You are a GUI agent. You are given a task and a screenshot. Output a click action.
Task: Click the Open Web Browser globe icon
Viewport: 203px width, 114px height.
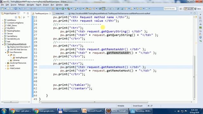(118, 9)
